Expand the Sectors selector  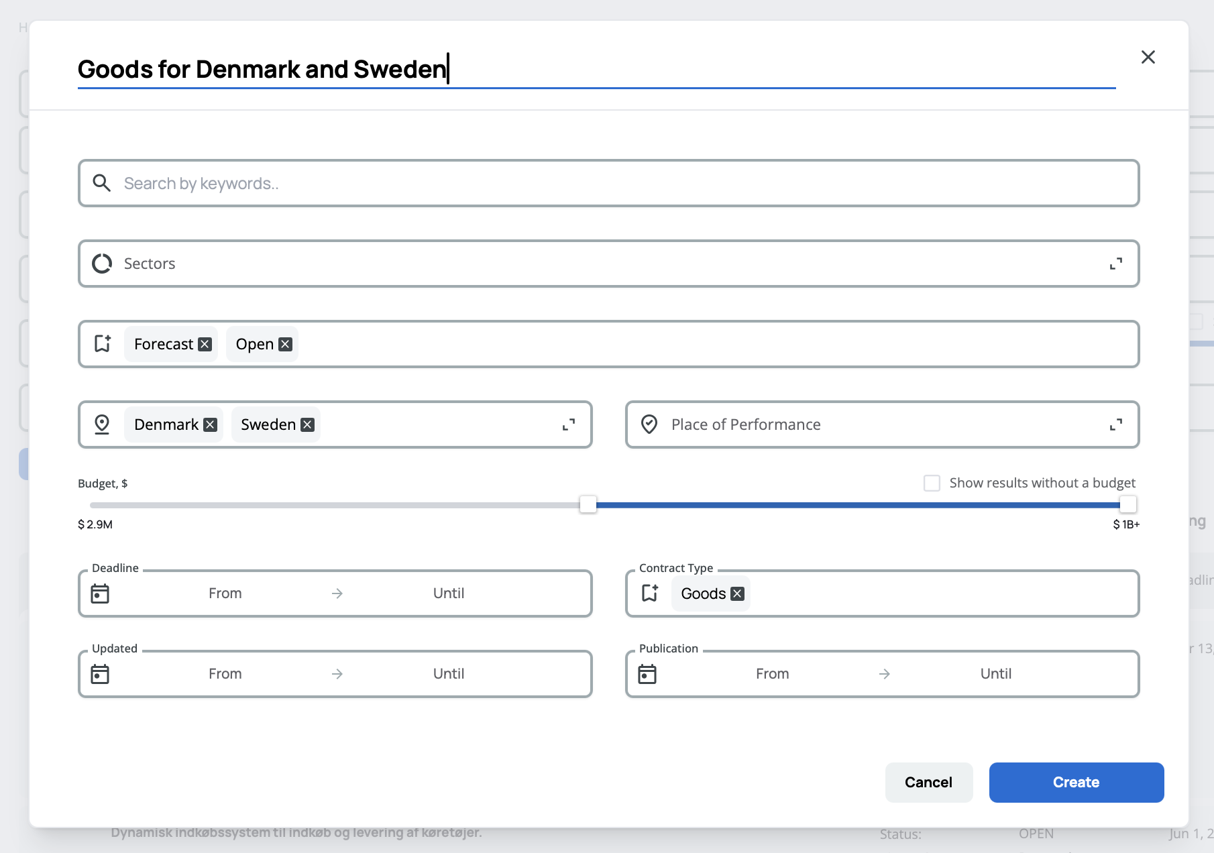1115,264
